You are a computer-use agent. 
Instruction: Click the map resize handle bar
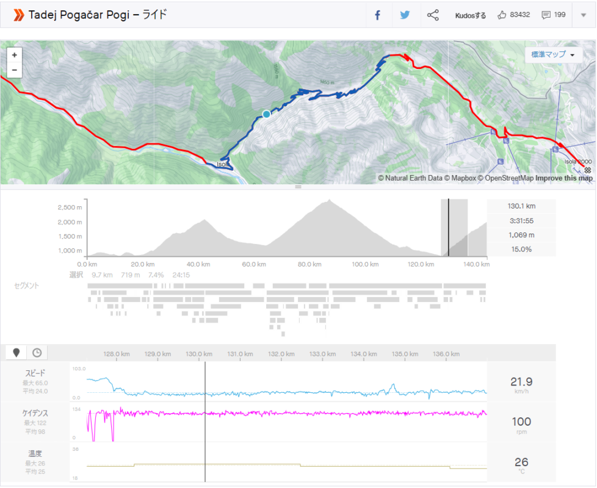pyautogui.click(x=298, y=187)
